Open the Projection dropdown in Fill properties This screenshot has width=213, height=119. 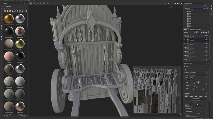(x=198, y=73)
